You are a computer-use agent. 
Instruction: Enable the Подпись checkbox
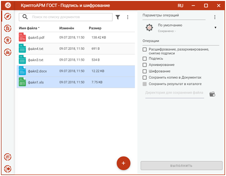pyautogui.click(x=145, y=59)
